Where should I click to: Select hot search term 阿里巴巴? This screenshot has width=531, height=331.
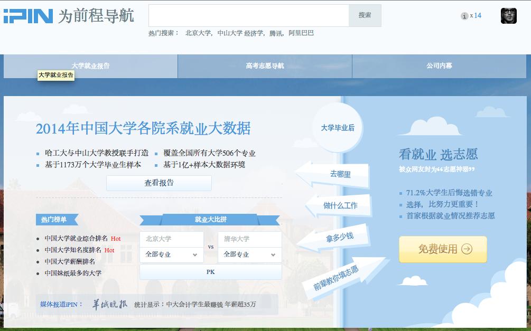301,33
